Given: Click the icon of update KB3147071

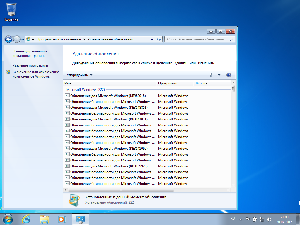Looking at the screenshot, I should tap(67, 119).
